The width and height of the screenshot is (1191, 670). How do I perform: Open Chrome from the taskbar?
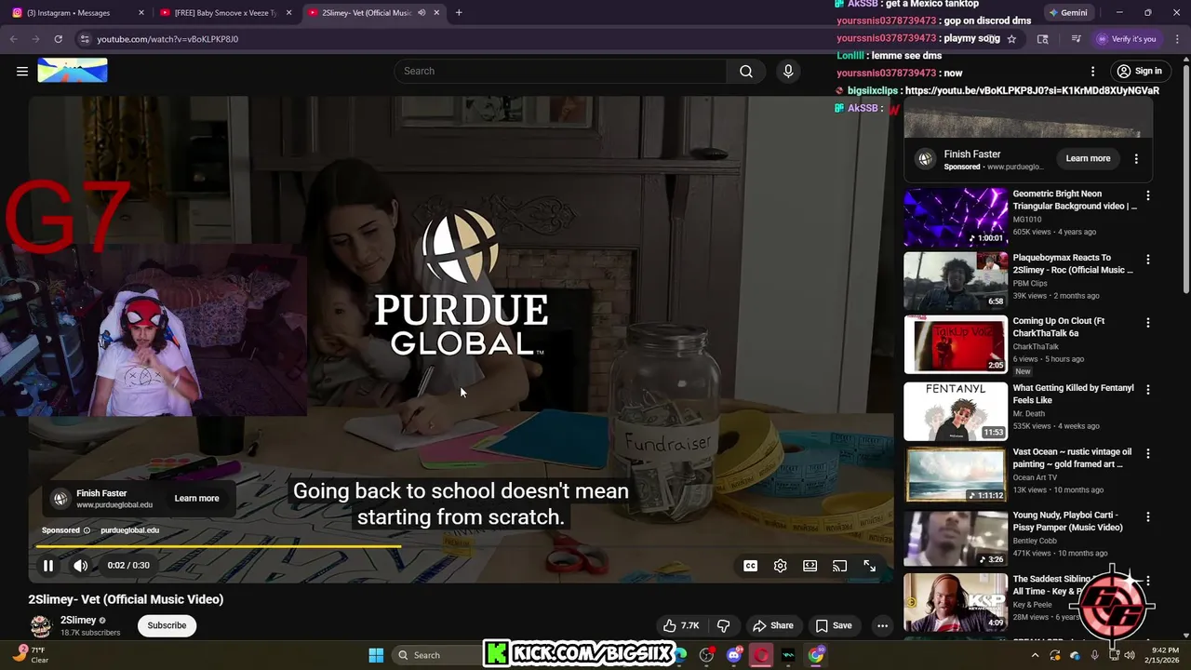coord(816,655)
